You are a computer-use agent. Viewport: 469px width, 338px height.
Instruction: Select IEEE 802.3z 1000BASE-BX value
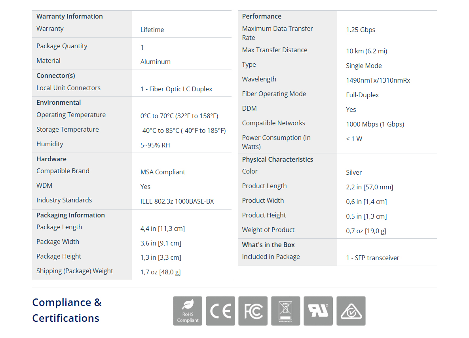coord(177,202)
